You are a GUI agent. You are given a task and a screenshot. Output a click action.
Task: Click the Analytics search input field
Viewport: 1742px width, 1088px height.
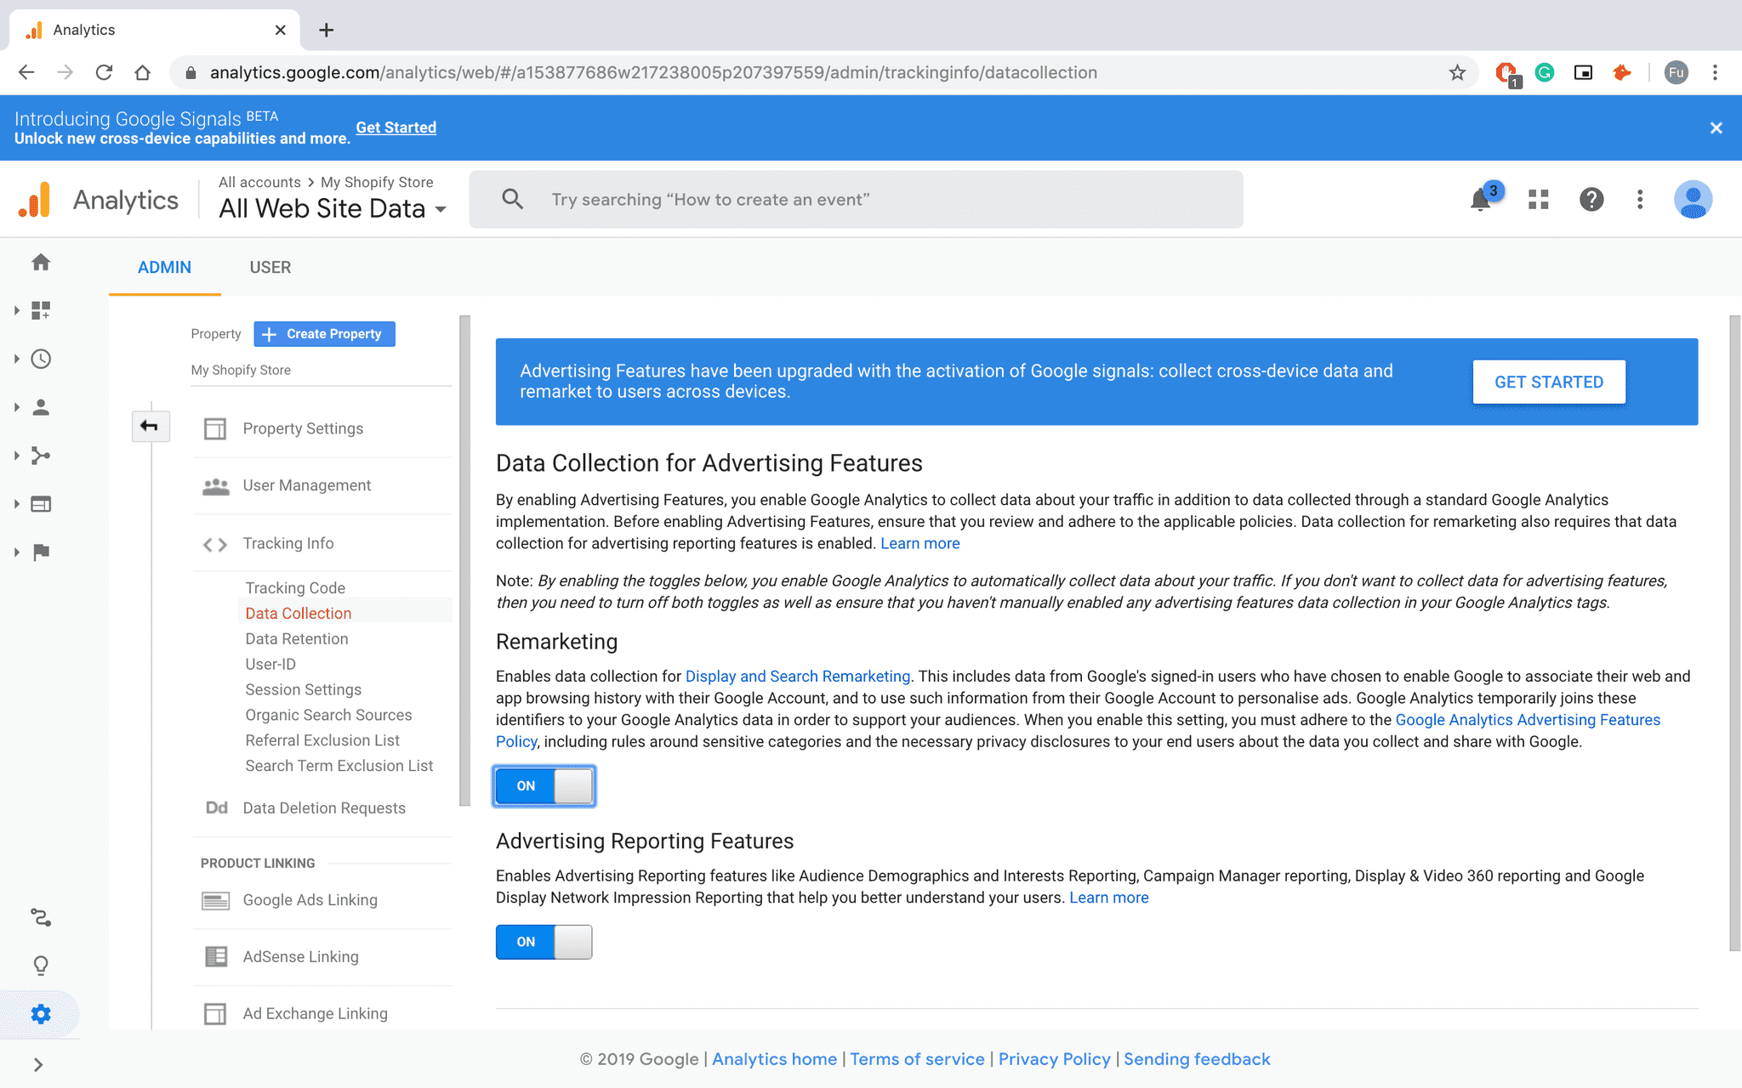(x=856, y=199)
